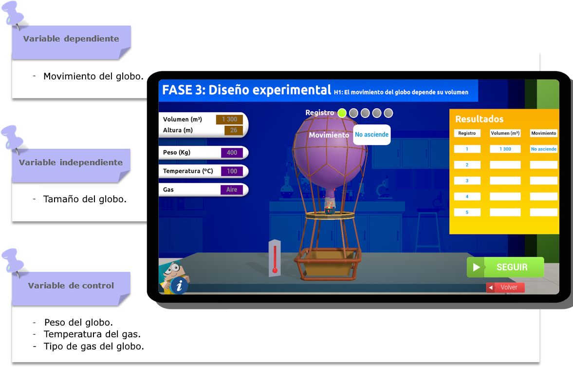Viewport: 573px width, 367px height.
Task: Select the second Registro circle
Action: pyautogui.click(x=353, y=113)
